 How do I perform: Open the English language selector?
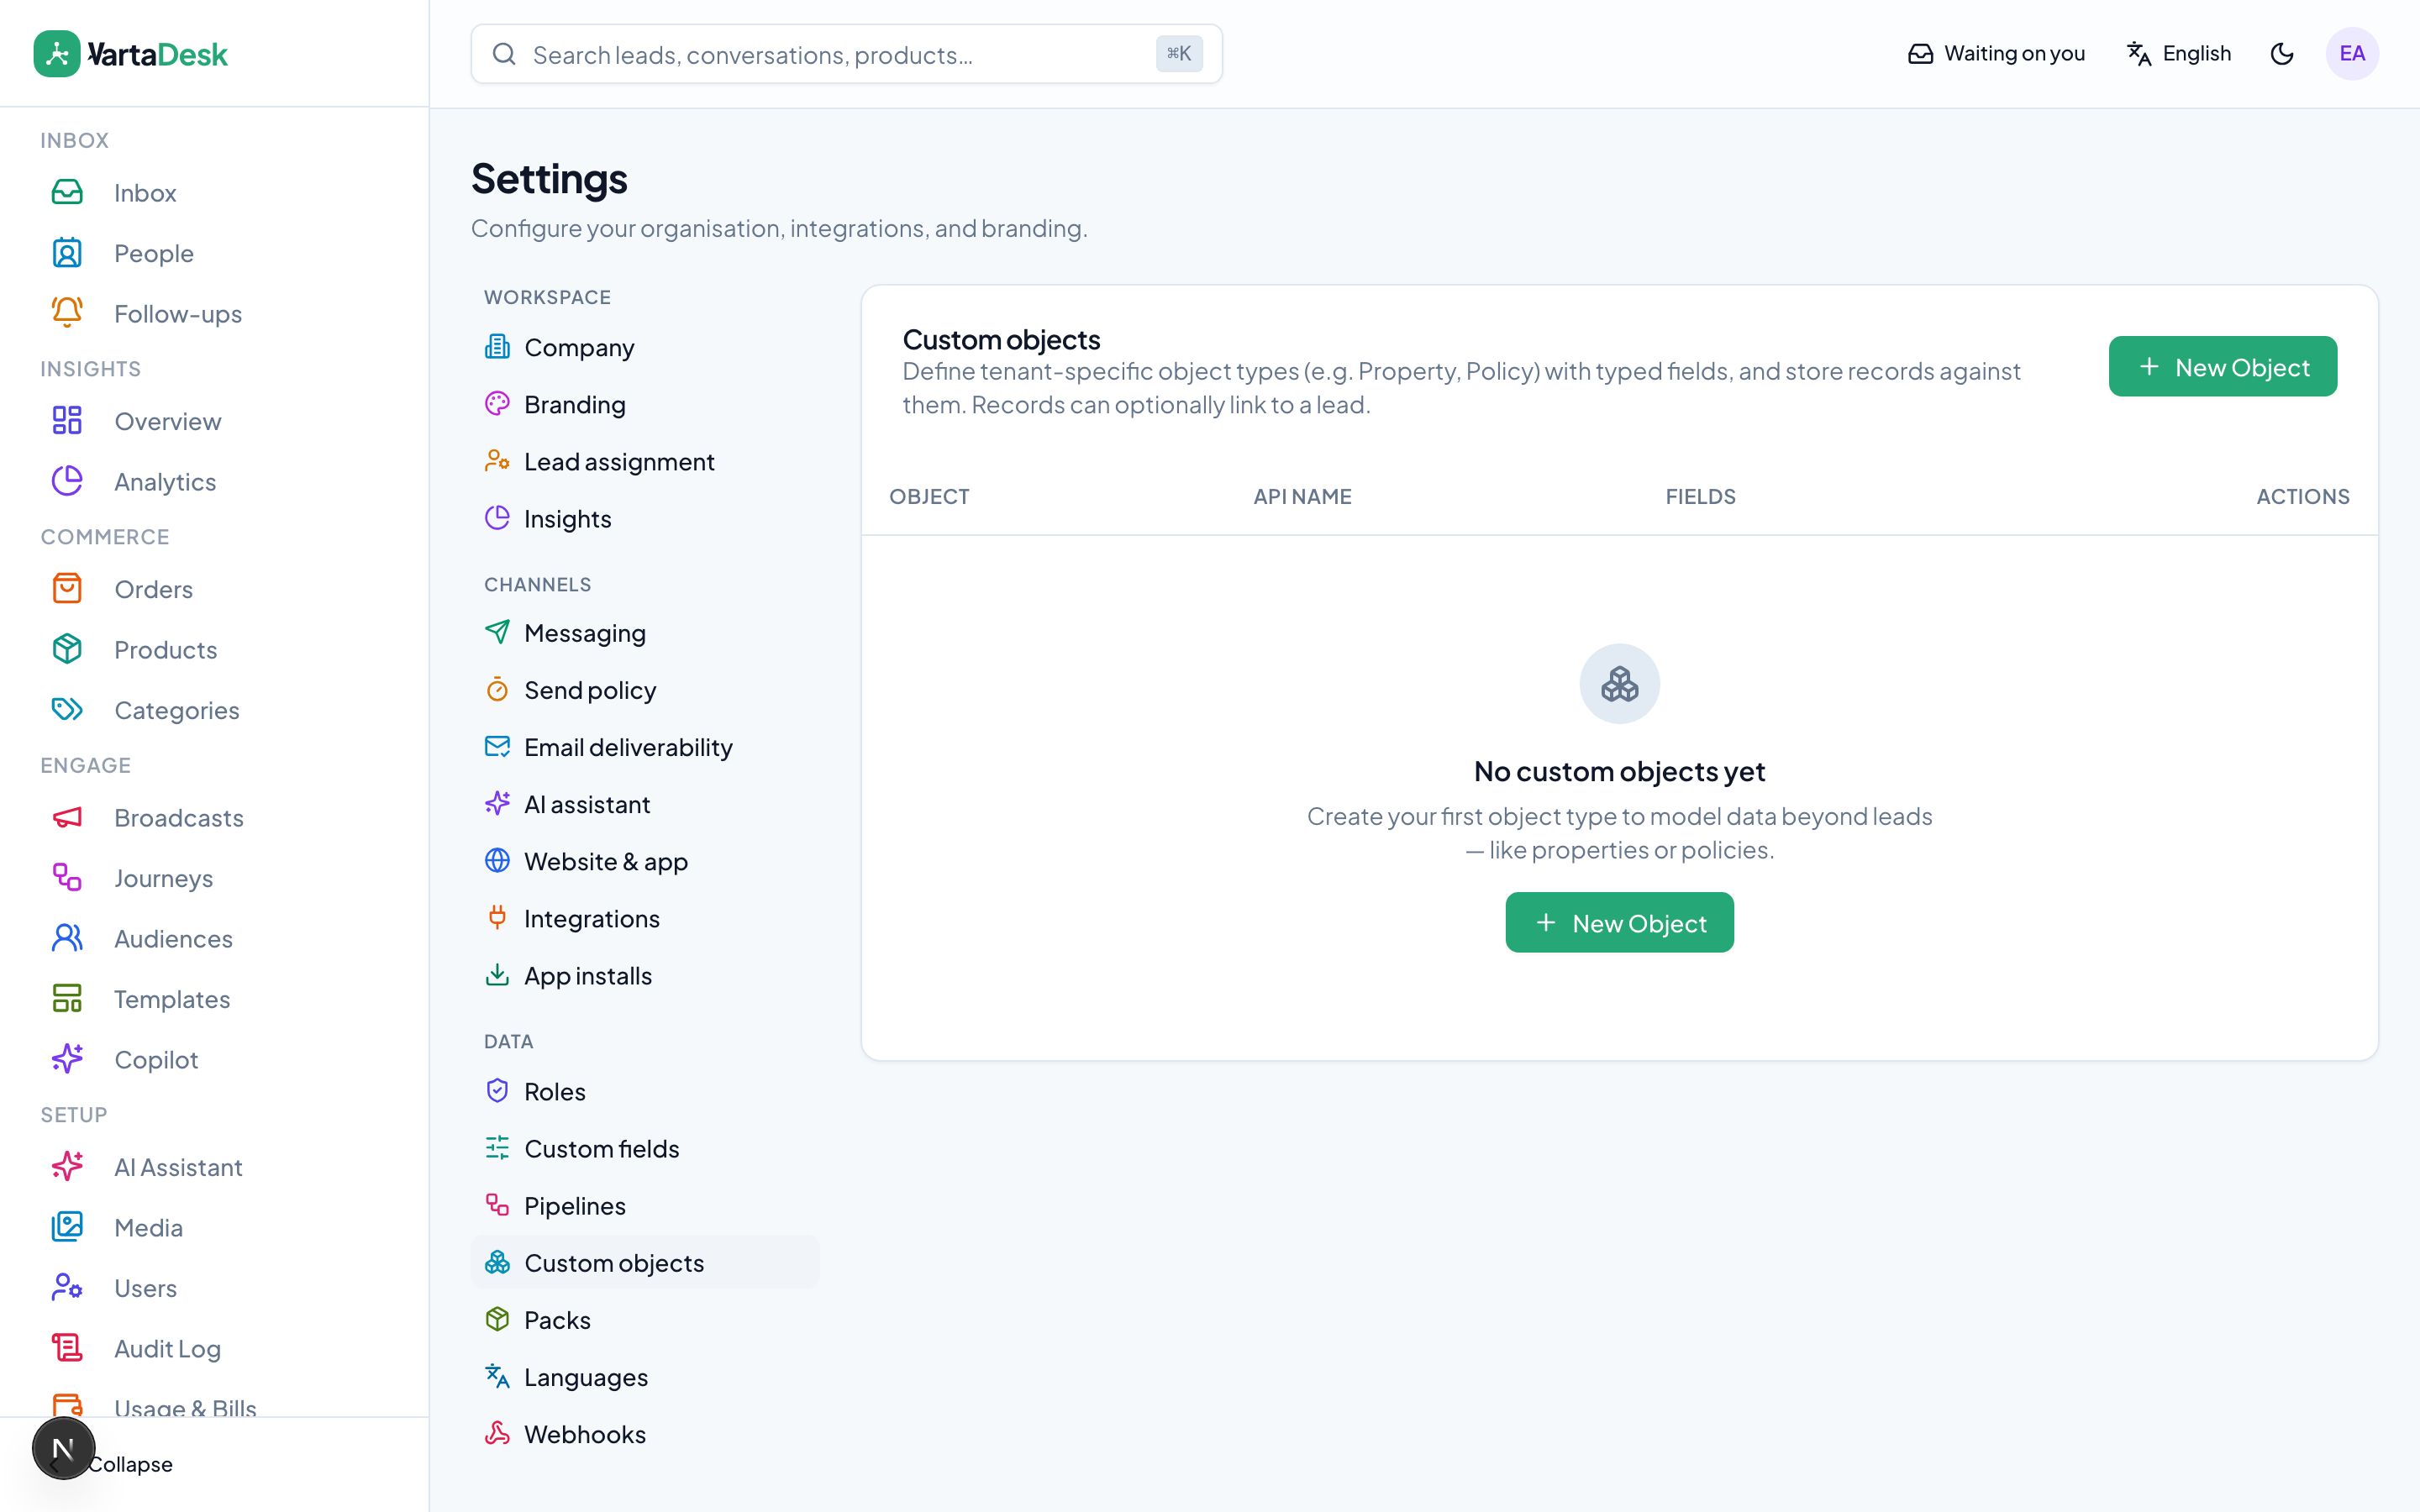point(2179,54)
